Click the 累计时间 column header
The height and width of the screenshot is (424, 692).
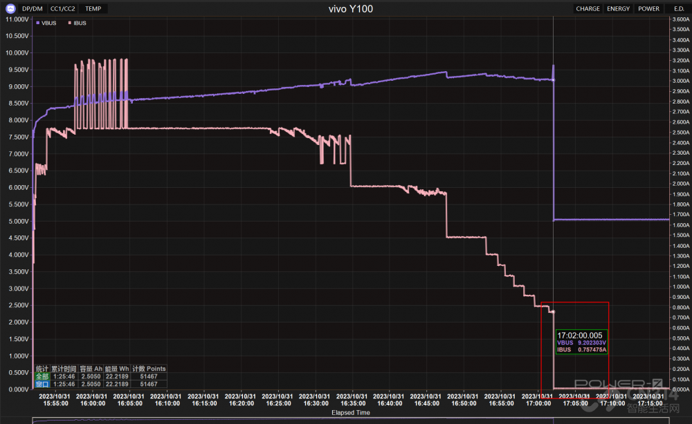[x=64, y=369]
